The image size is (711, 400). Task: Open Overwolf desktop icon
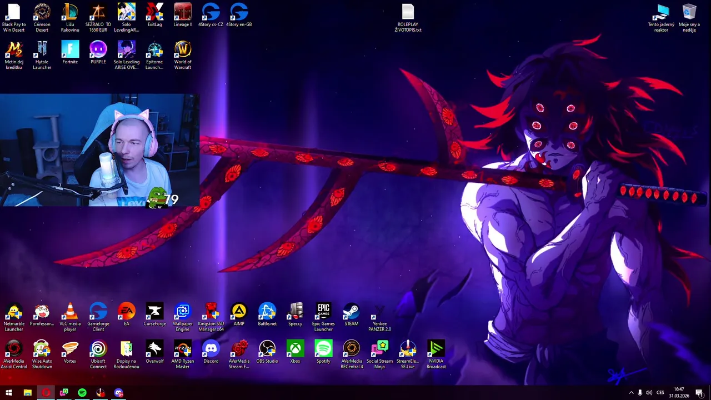coord(154,352)
